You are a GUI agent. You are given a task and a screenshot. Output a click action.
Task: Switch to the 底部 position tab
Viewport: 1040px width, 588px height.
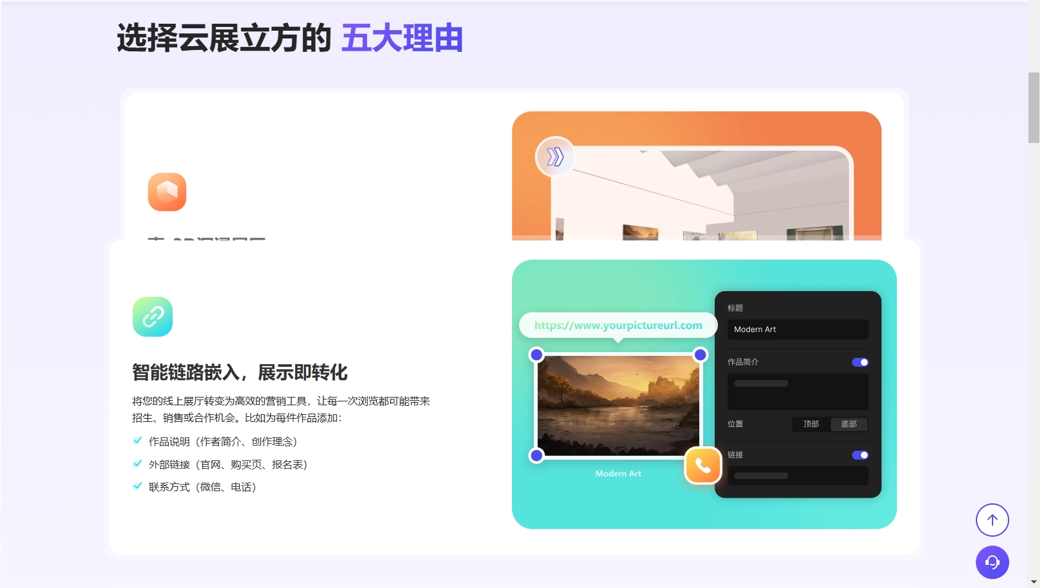(x=849, y=424)
